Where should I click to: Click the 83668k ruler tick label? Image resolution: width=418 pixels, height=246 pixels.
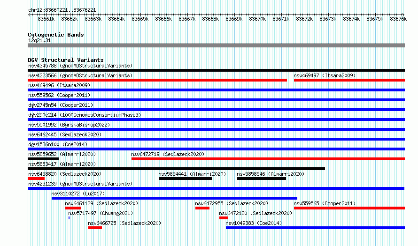point(210,19)
